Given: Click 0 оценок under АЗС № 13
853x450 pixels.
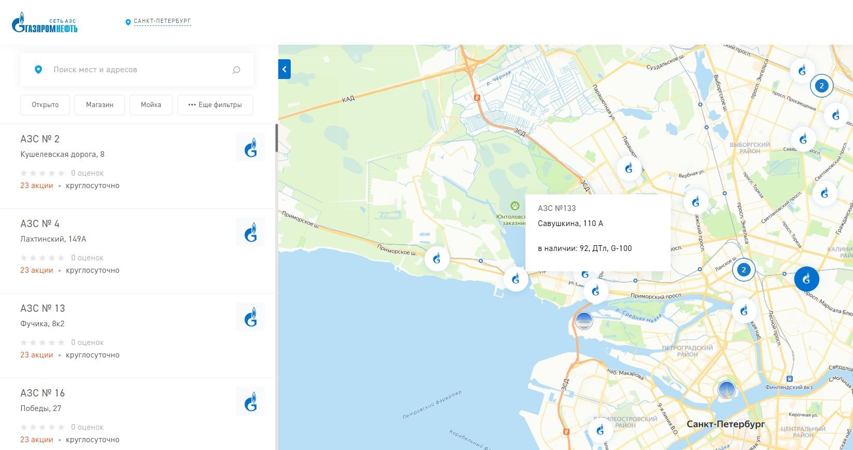Looking at the screenshot, I should (87, 342).
